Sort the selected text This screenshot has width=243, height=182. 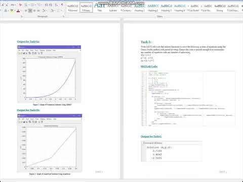(x=56, y=5)
